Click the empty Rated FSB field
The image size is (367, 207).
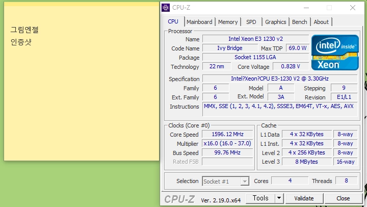(227, 162)
